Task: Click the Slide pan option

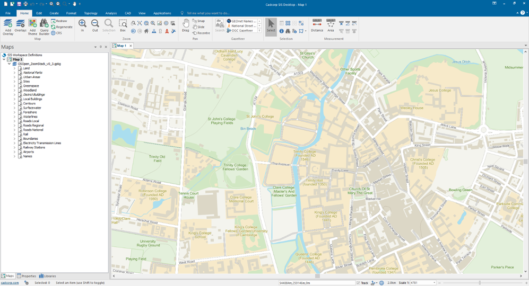Action: pos(199,27)
